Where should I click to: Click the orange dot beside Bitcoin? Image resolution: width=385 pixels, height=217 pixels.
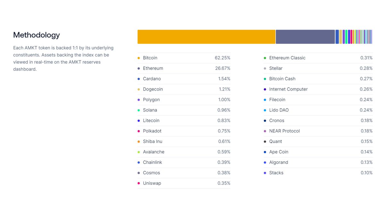click(x=139, y=58)
